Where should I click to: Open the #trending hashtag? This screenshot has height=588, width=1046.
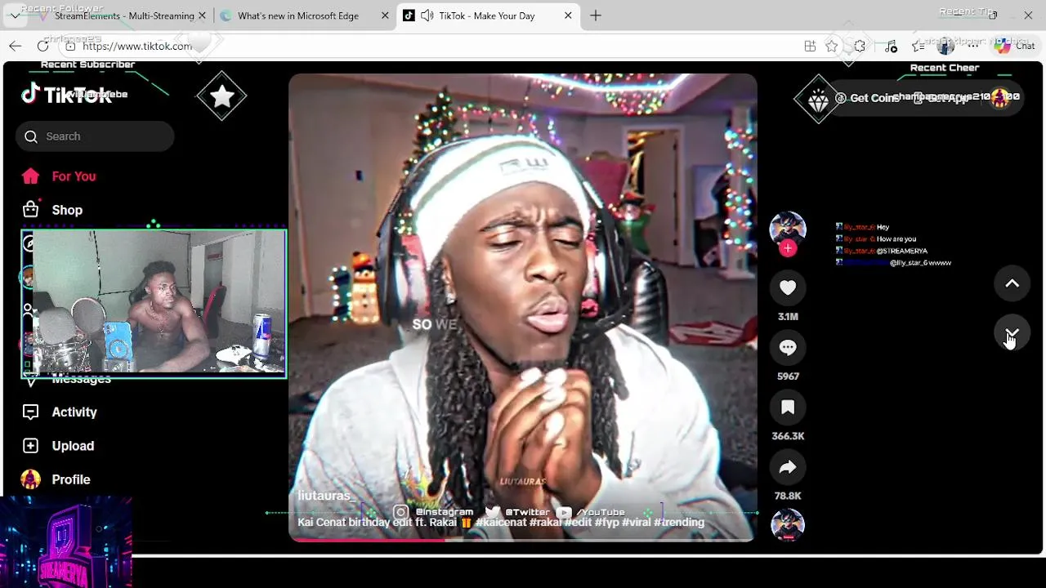679,523
